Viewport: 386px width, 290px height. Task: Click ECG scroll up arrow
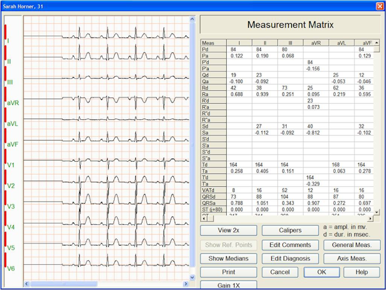coord(192,19)
